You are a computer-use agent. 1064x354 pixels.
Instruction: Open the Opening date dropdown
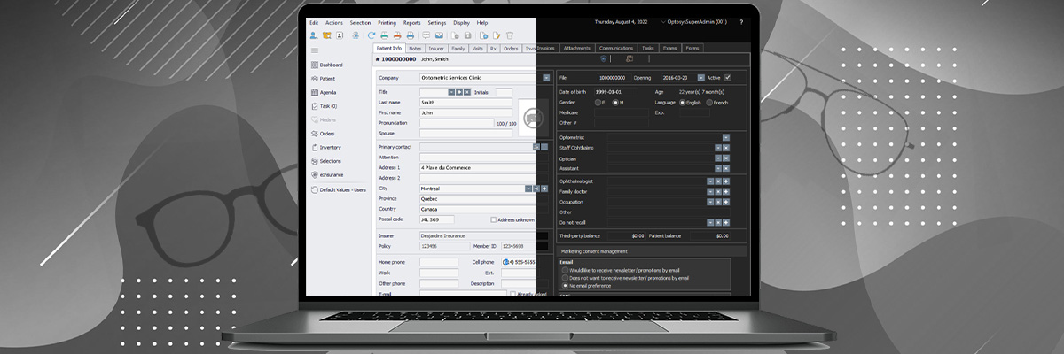coord(700,78)
